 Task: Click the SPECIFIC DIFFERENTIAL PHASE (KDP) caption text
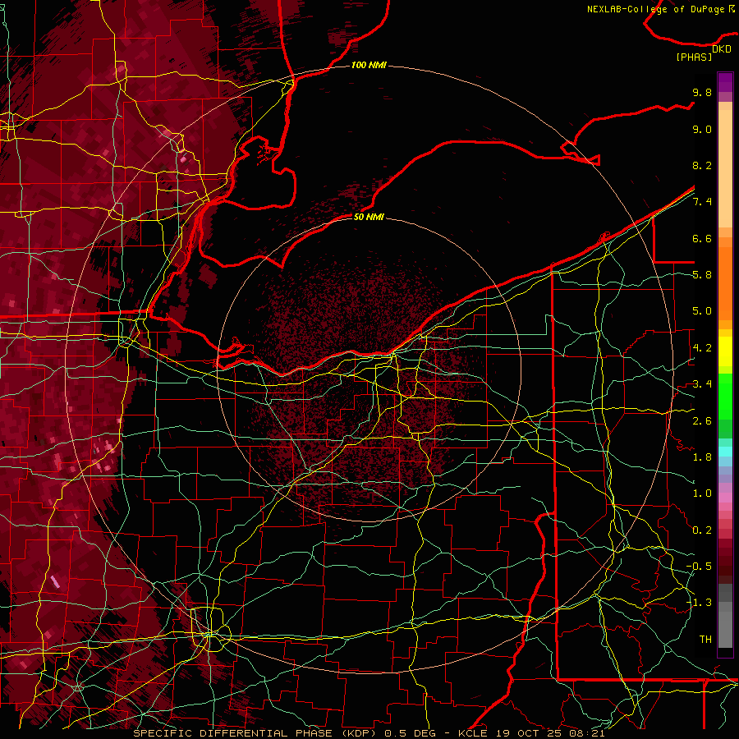(x=256, y=733)
